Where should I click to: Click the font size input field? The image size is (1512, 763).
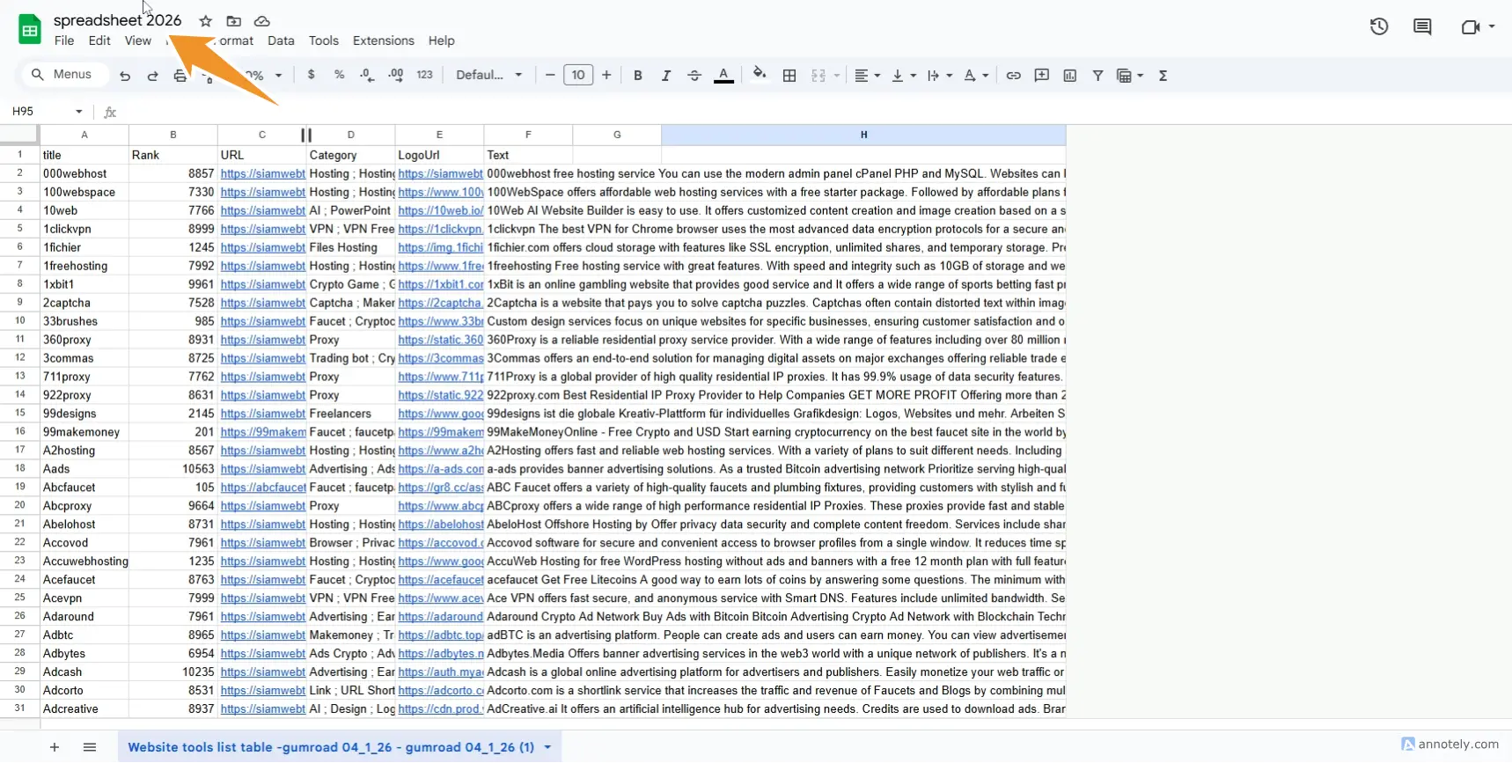pyautogui.click(x=578, y=76)
